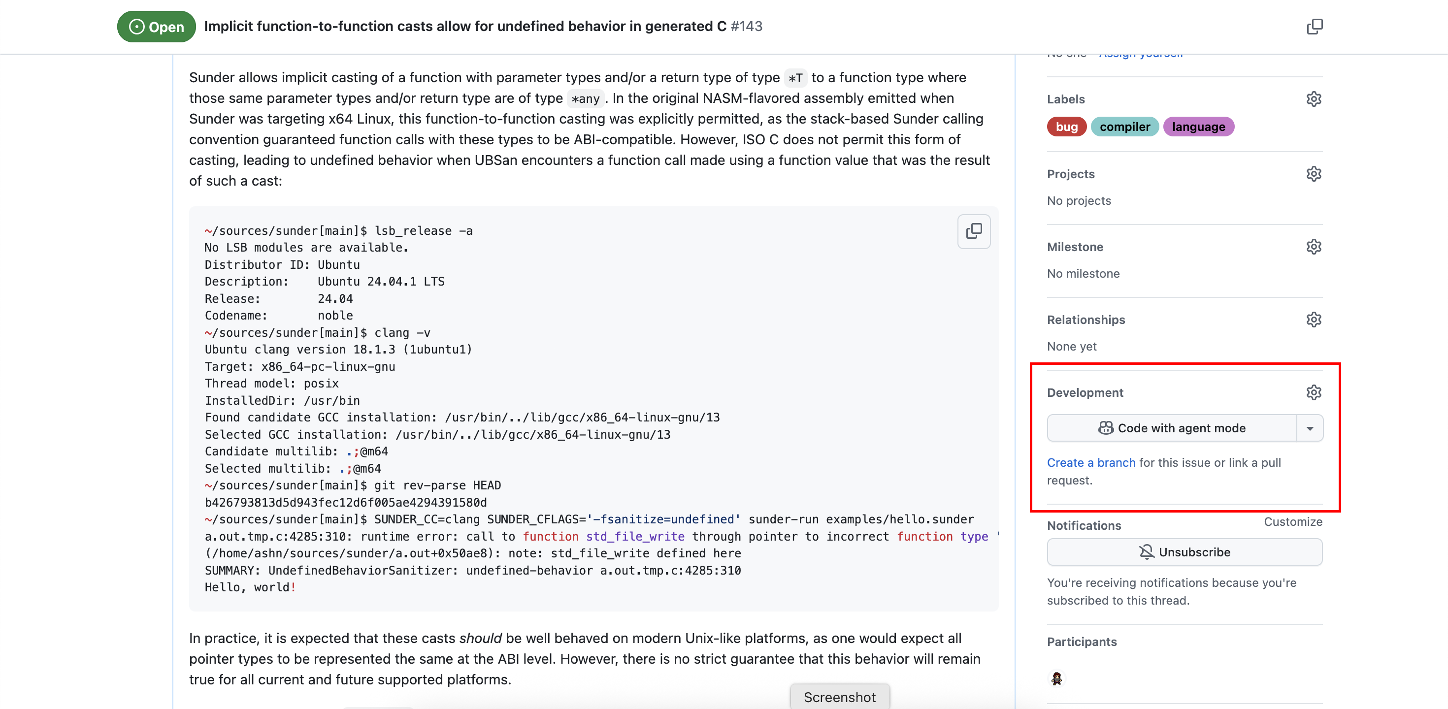1448x709 pixels.
Task: Click Code with agent mode button
Action: click(1171, 428)
